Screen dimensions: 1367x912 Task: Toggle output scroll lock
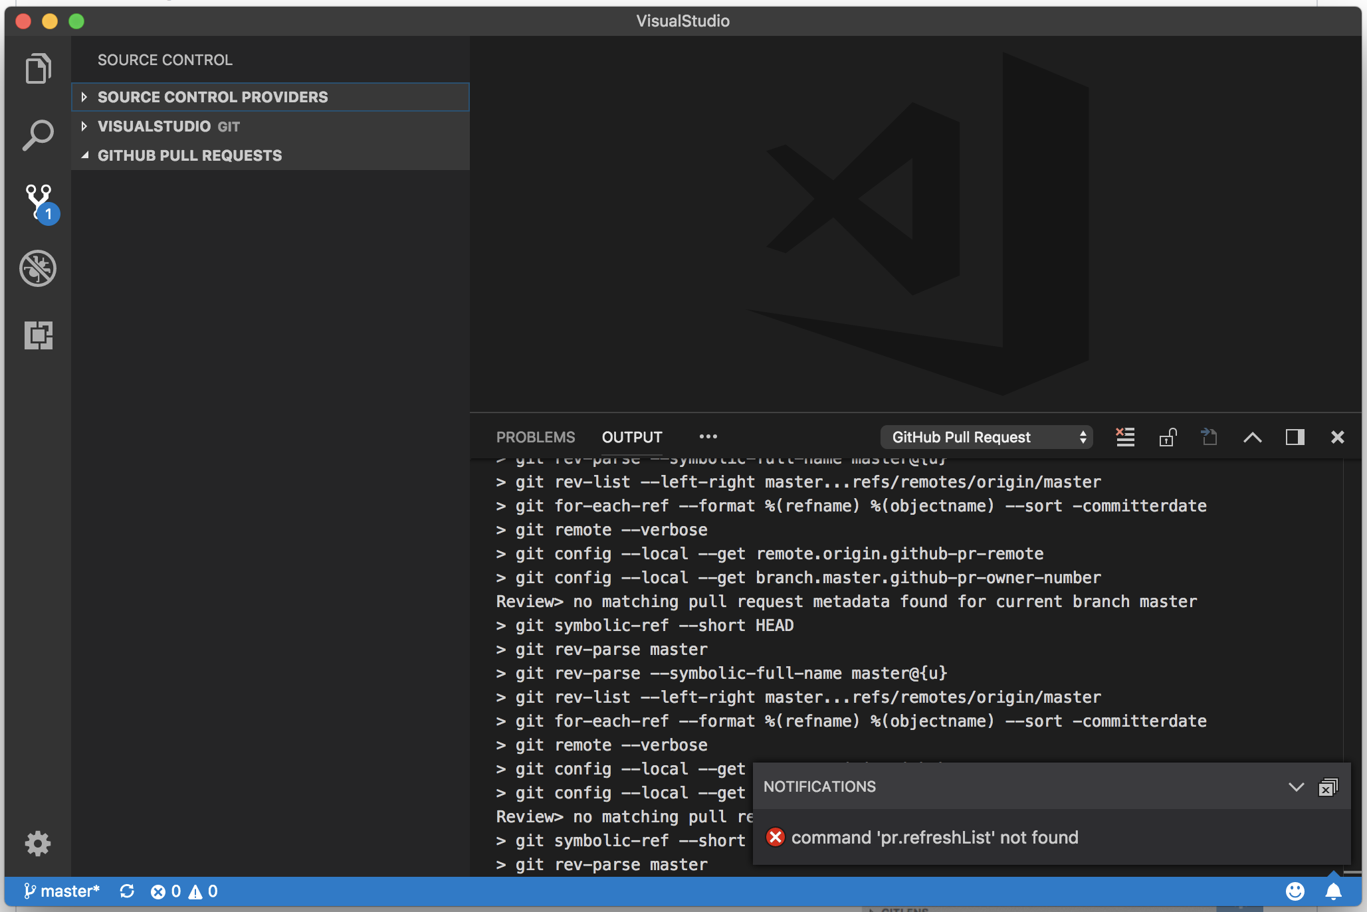[1167, 437]
